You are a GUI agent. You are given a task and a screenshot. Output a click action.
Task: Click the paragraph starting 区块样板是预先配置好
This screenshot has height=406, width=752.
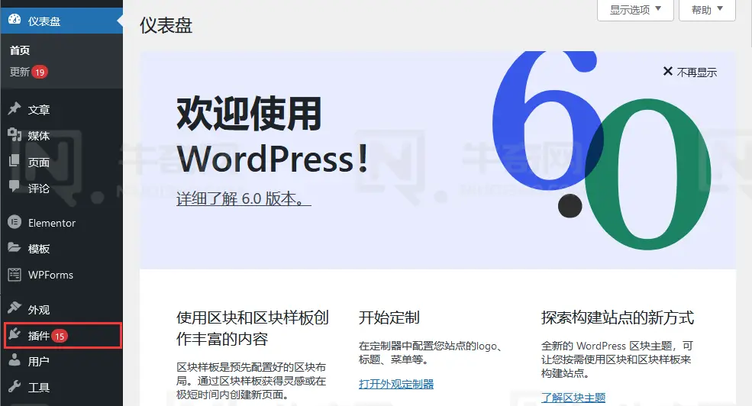tap(251, 381)
